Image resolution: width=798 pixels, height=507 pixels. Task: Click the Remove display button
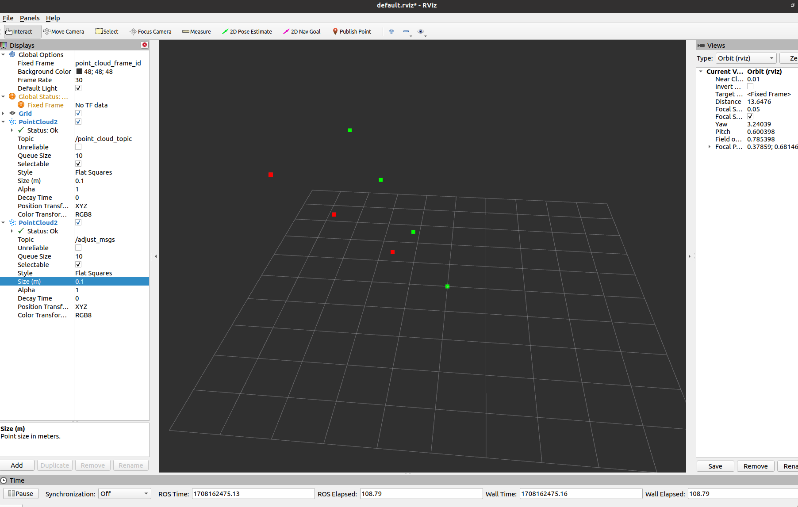pyautogui.click(x=93, y=465)
